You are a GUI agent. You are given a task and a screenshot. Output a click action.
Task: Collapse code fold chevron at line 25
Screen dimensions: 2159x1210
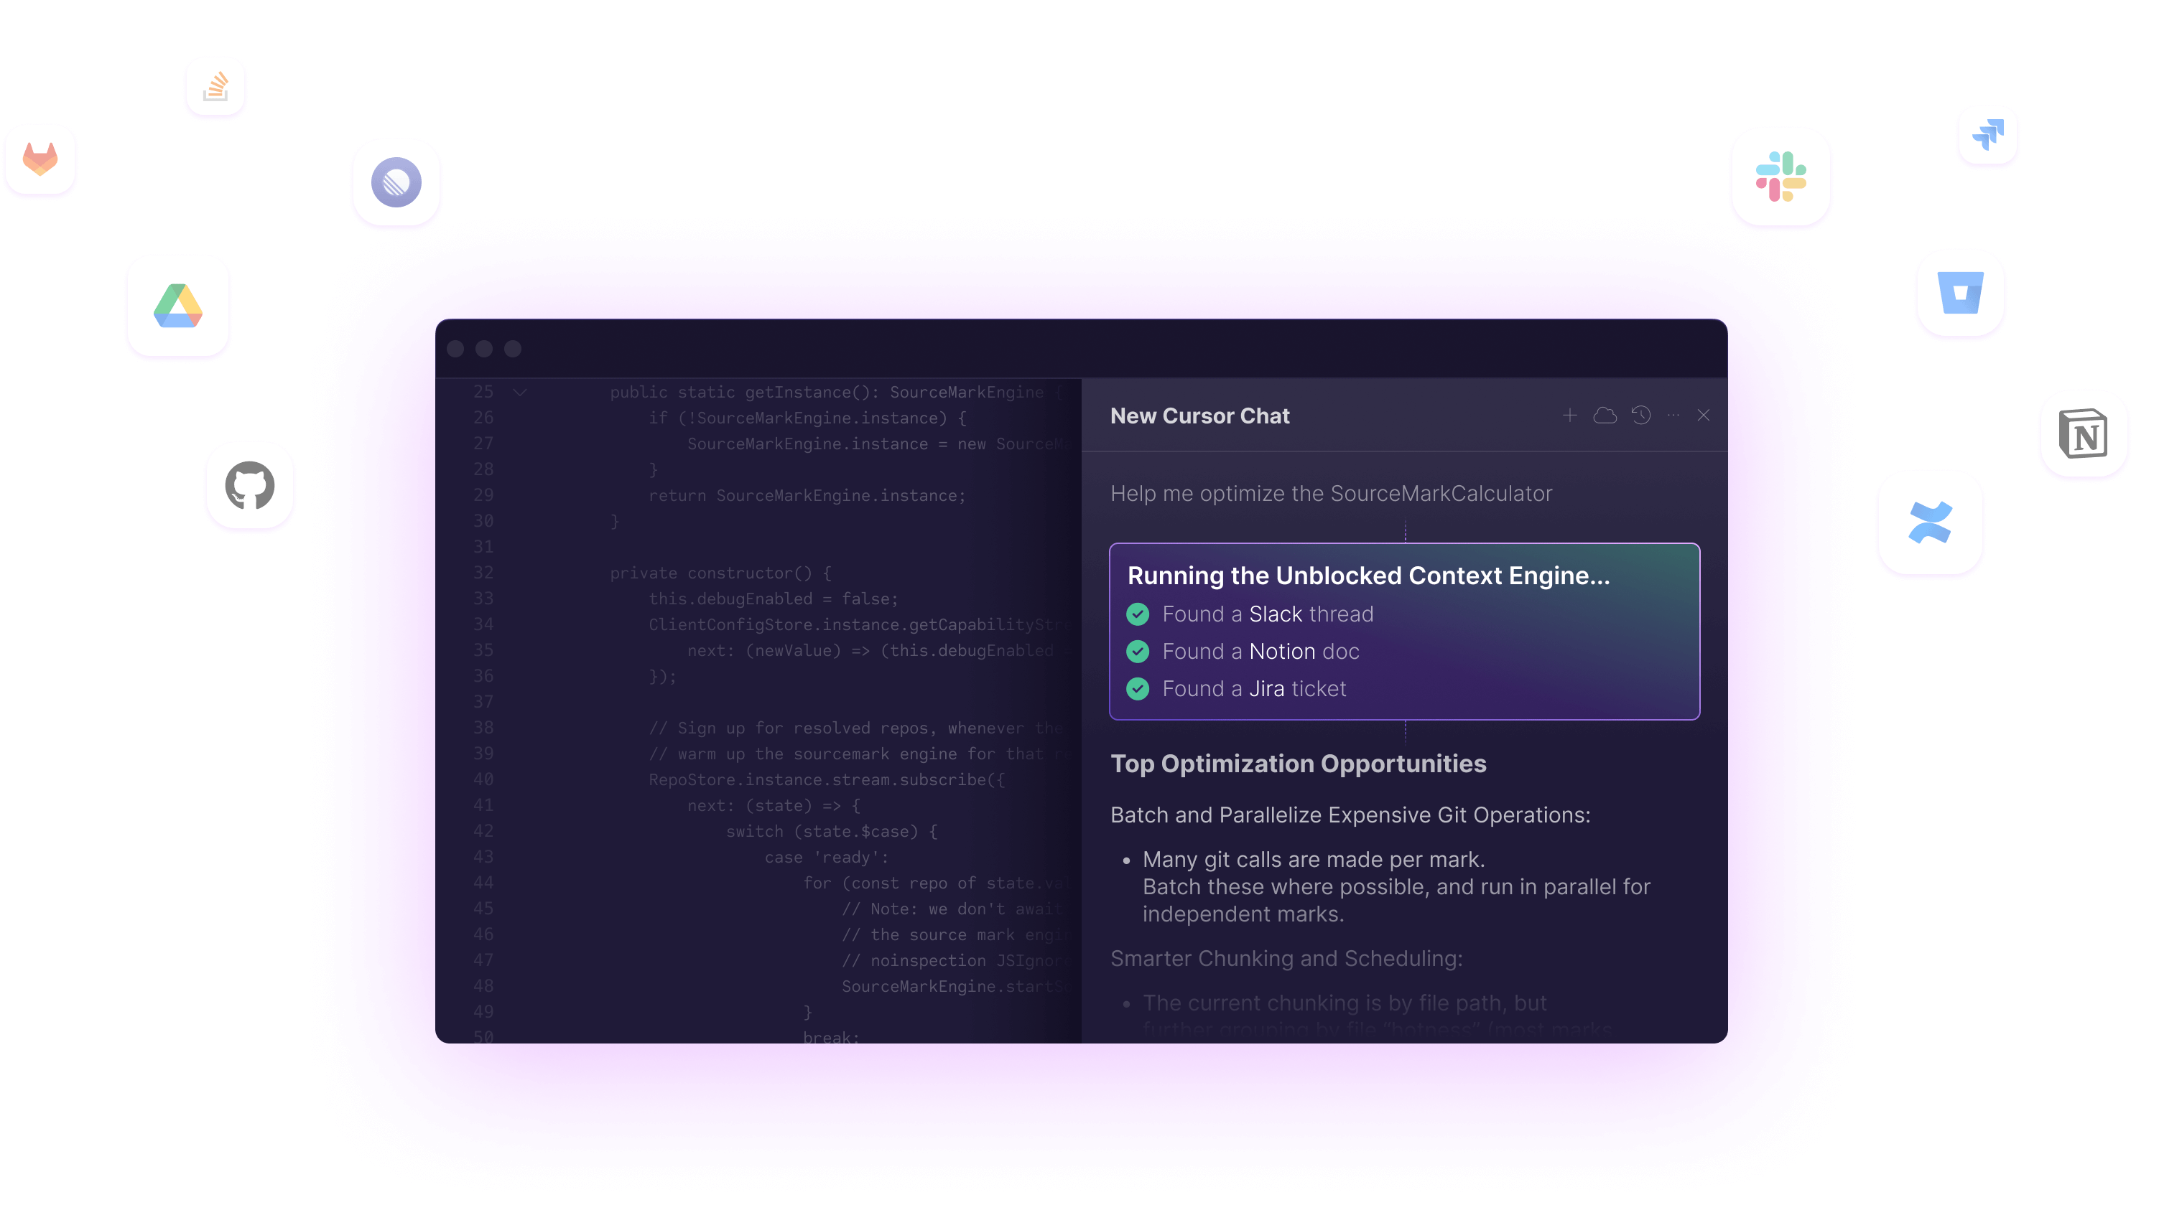519,392
